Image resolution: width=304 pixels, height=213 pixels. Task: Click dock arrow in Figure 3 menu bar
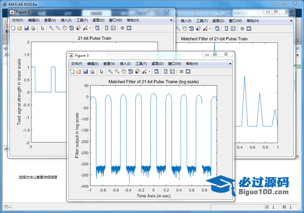pyautogui.click(x=230, y=63)
